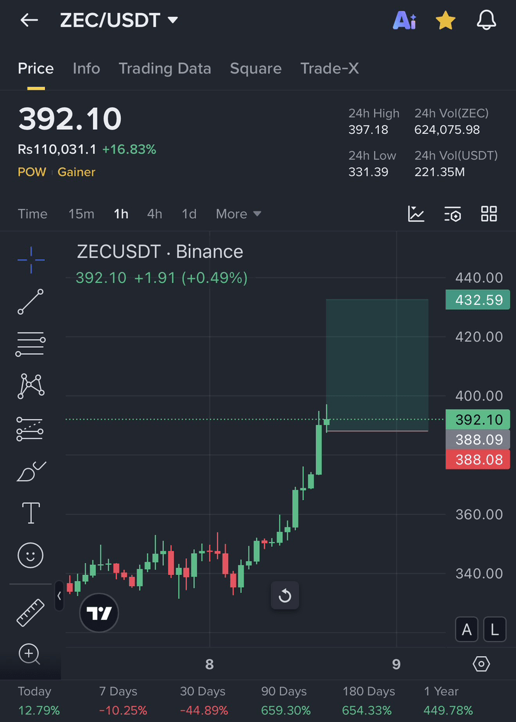
Task: Click the 30 Days -44.89% performance
Action: pyautogui.click(x=204, y=700)
